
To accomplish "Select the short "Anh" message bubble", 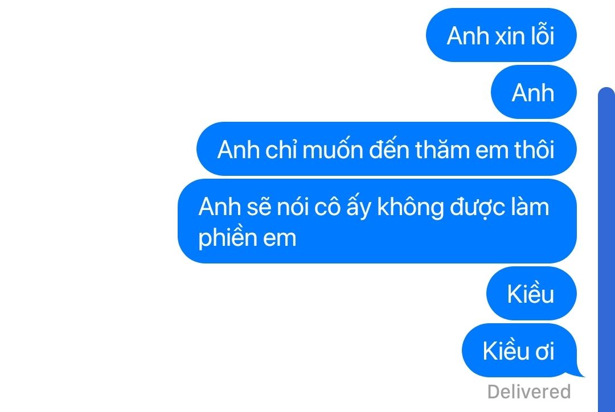I will pos(534,92).
